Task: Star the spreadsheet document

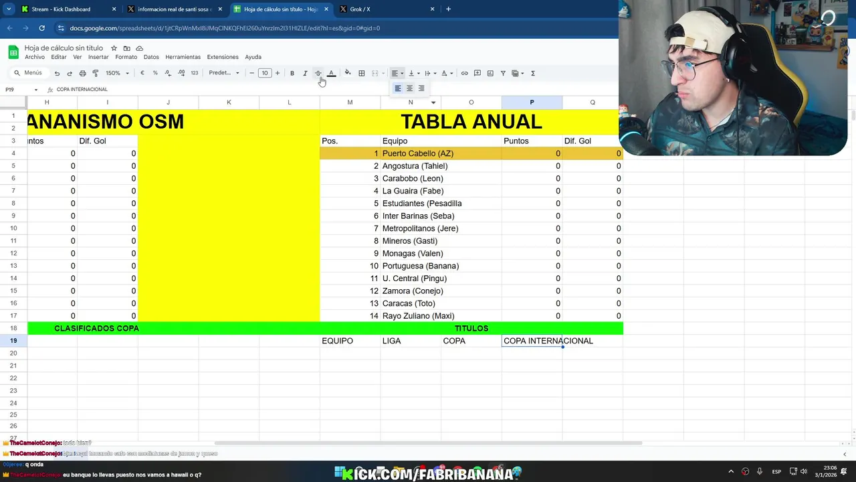Action: (x=114, y=48)
